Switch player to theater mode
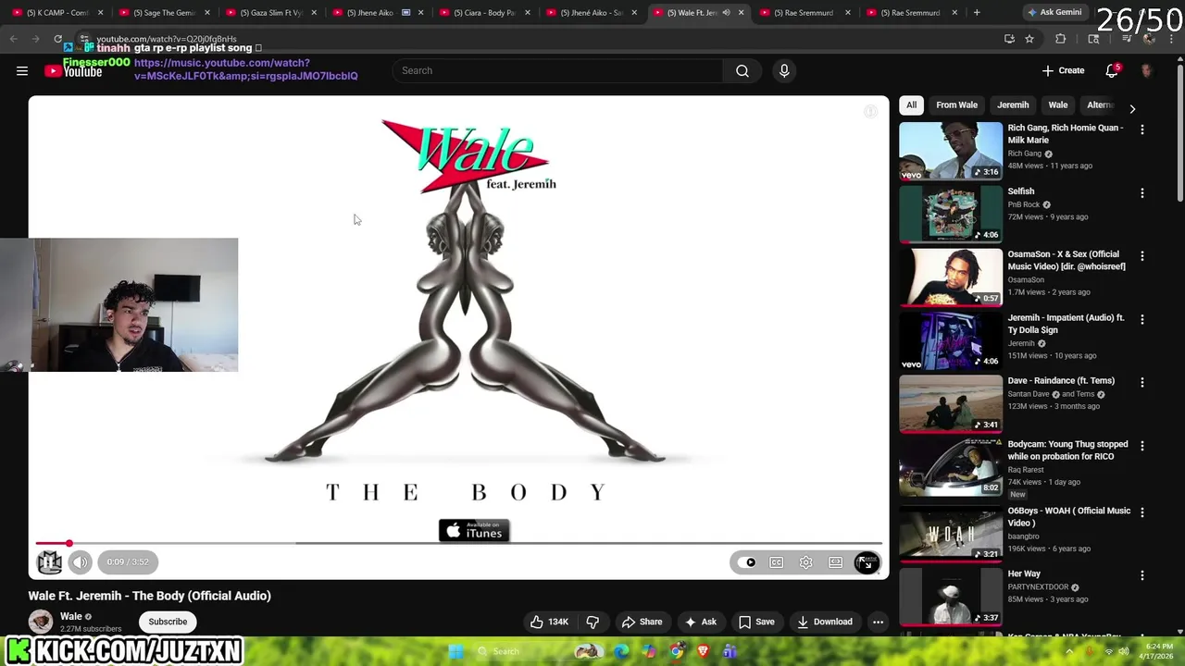 point(836,562)
